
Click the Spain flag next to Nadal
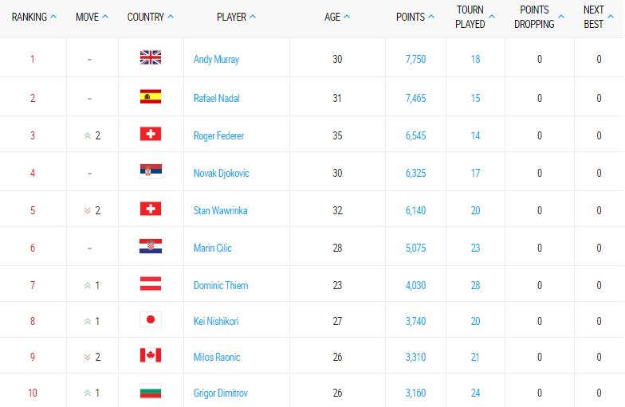[151, 96]
